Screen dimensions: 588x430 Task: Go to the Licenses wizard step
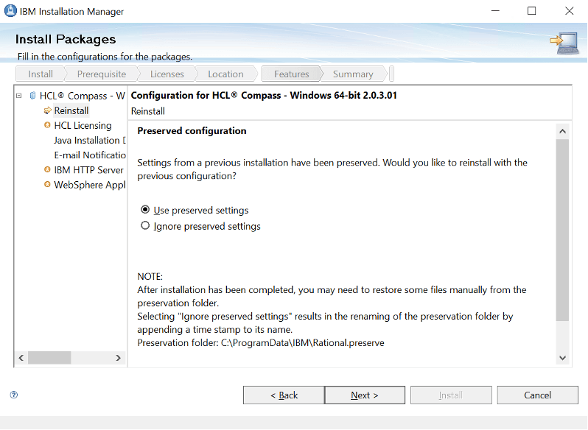point(167,74)
